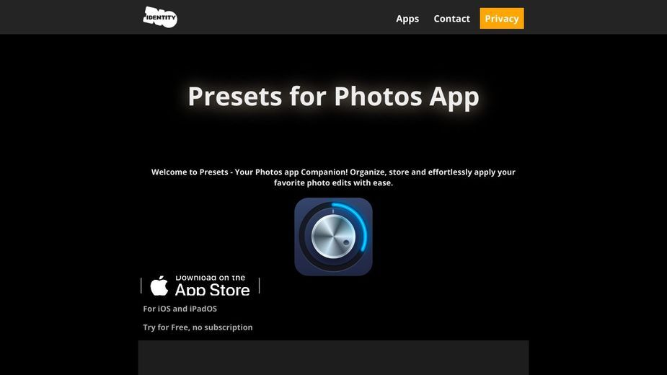Screen dimensions: 667x375
Task: Click the word 'Photos' in the main heading
Action: coord(378,96)
